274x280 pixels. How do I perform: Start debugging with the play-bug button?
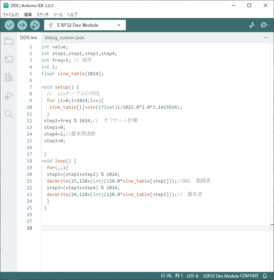click(x=35, y=25)
